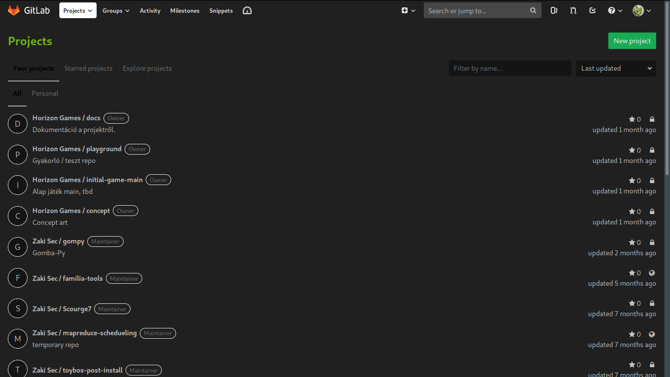Click the lock icon on Horizon Games docs

tap(652, 119)
